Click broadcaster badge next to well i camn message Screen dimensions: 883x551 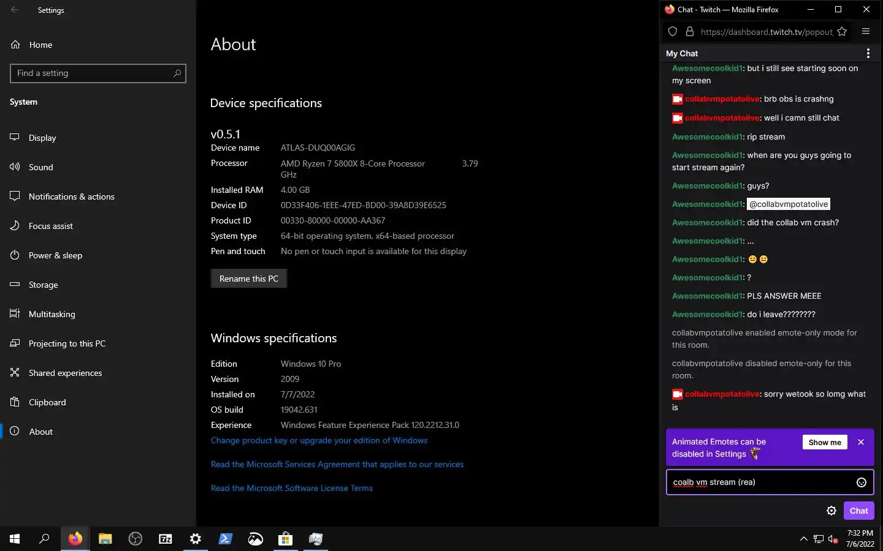click(x=678, y=118)
